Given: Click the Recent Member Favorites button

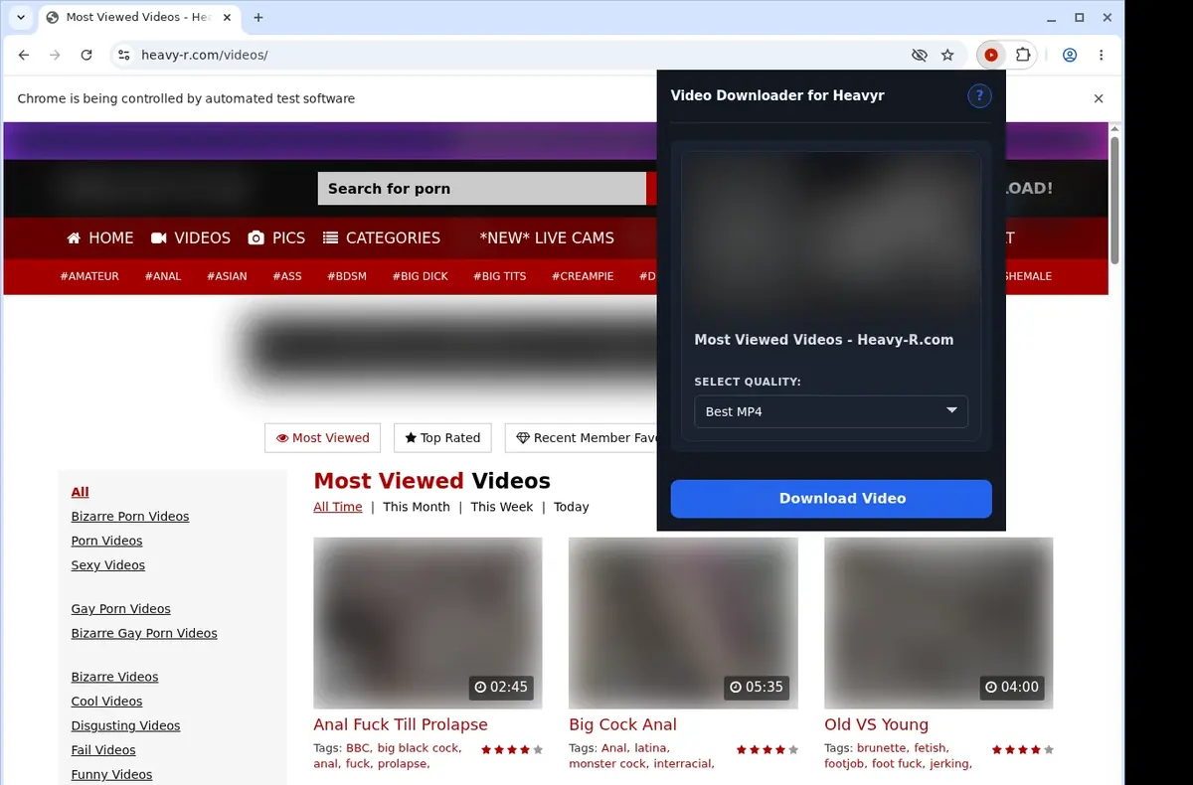Looking at the screenshot, I should pos(581,438).
